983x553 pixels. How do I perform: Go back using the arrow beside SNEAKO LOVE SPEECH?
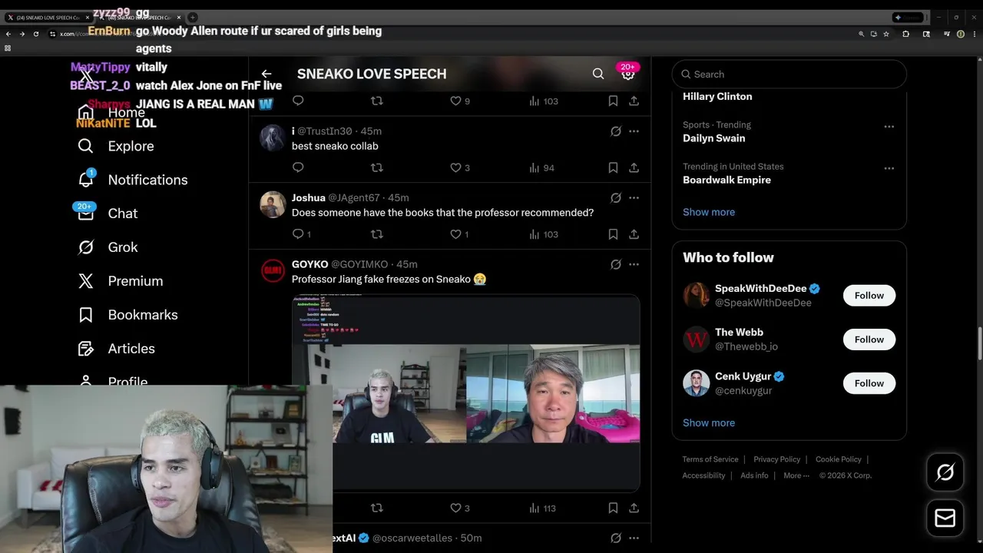point(266,74)
